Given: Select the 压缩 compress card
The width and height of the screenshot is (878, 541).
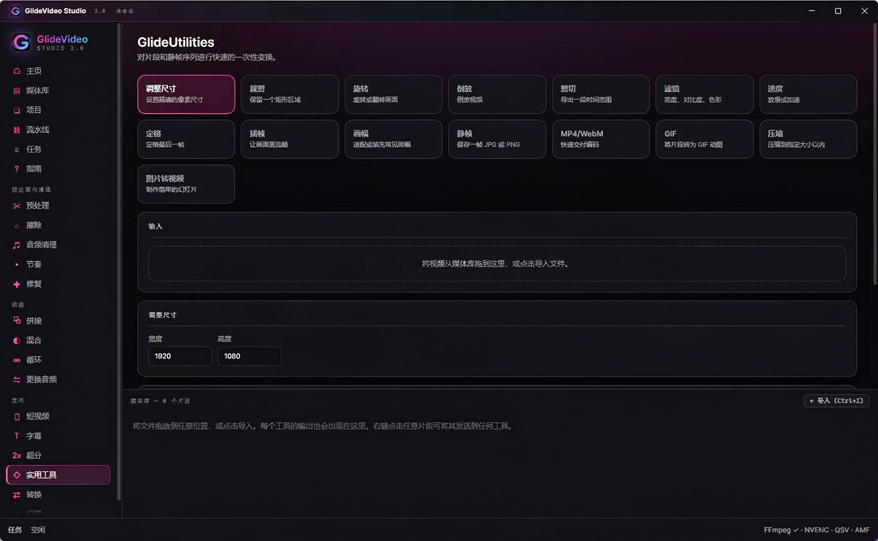Looking at the screenshot, I should coord(808,139).
